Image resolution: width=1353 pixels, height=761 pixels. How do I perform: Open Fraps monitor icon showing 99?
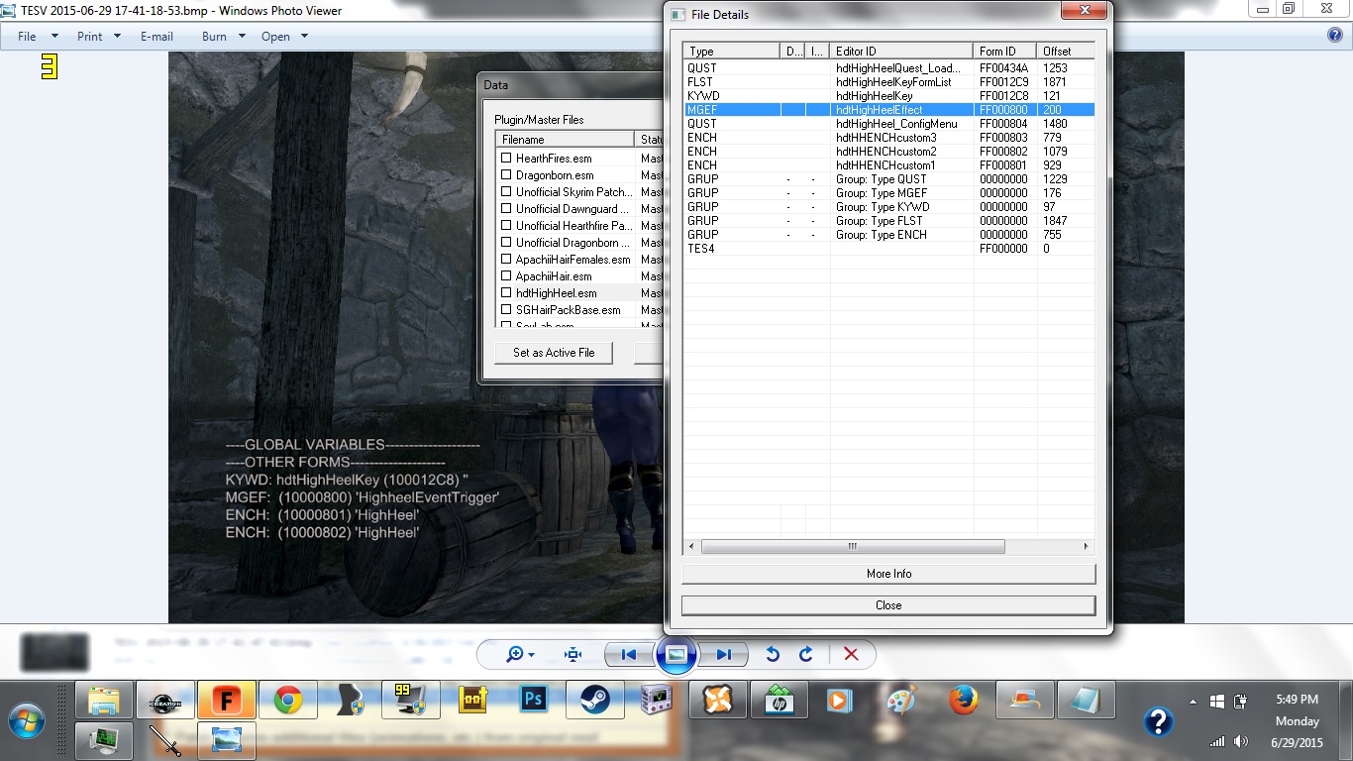click(411, 700)
